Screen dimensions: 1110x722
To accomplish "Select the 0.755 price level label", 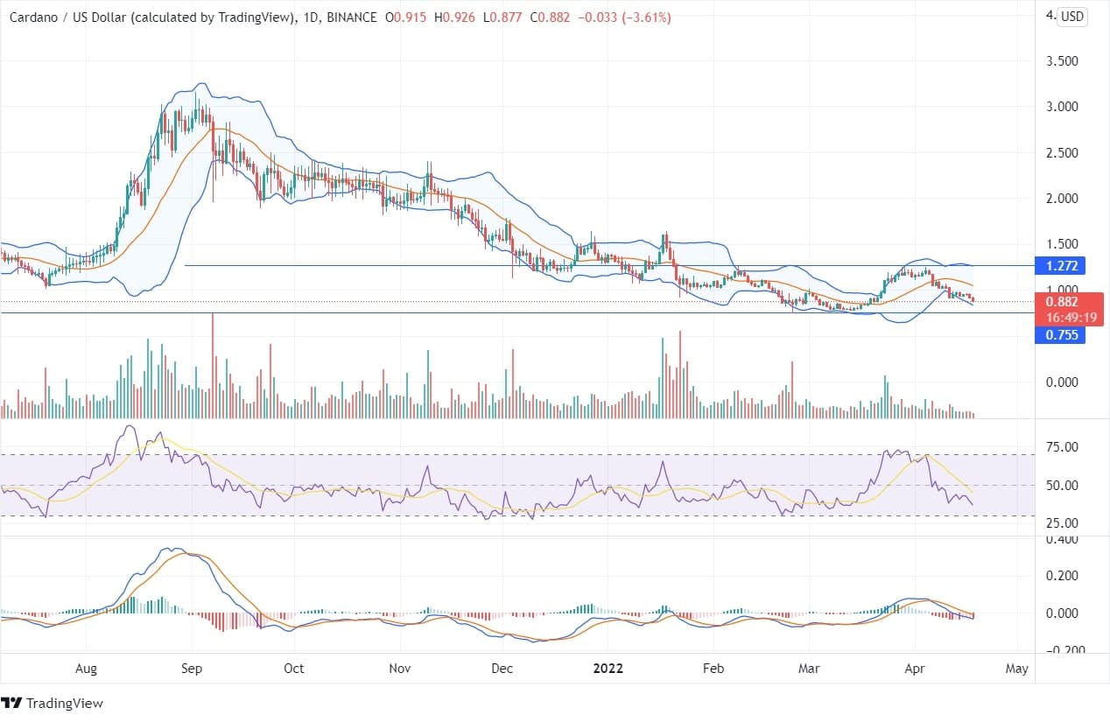I will [1060, 335].
